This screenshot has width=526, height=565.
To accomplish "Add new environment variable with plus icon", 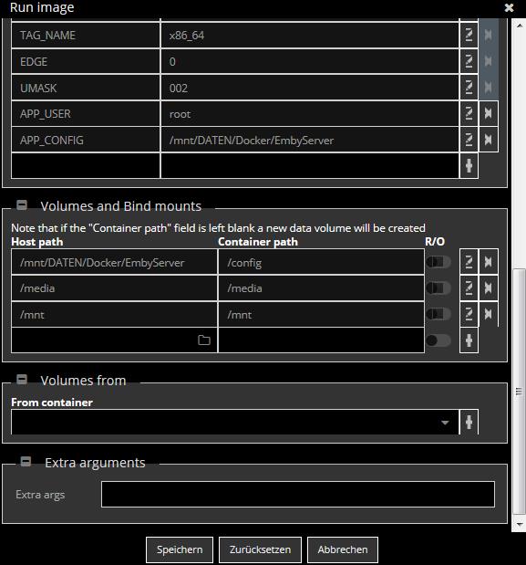I will pos(469,166).
